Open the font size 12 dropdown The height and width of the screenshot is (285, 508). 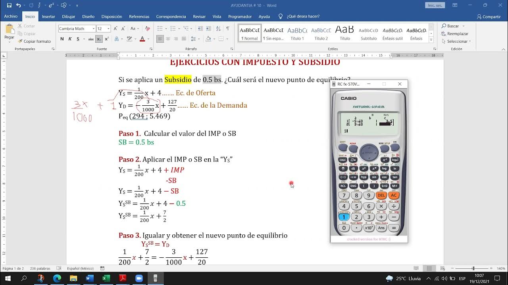pyautogui.click(x=108, y=28)
